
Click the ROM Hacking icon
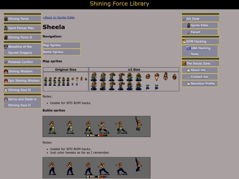(184, 41)
